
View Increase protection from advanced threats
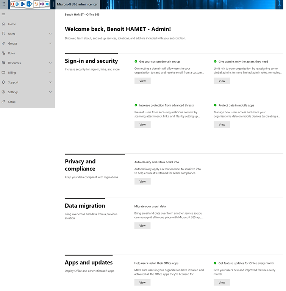coord(142,125)
